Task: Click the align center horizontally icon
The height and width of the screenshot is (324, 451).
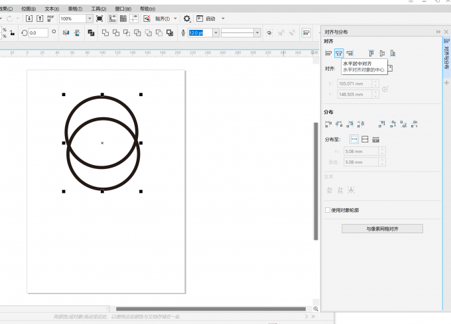Action: click(x=339, y=53)
